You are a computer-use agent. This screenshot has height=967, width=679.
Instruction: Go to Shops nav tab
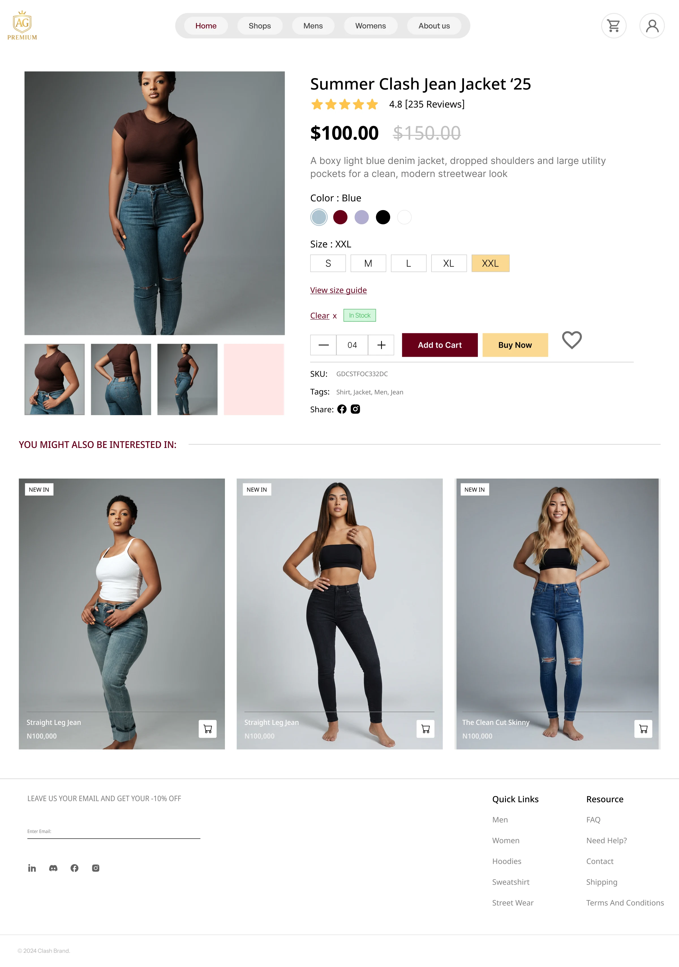click(259, 26)
